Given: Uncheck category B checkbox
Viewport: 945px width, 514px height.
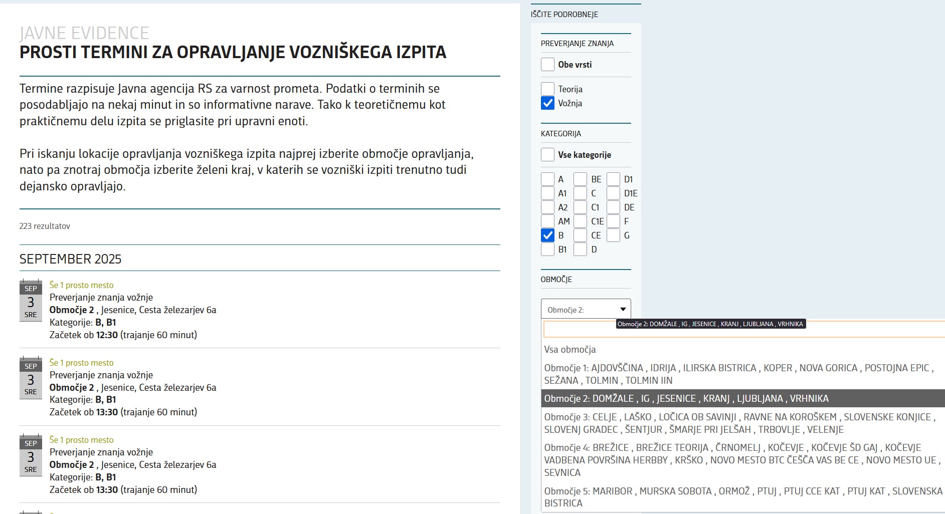Looking at the screenshot, I should point(547,235).
